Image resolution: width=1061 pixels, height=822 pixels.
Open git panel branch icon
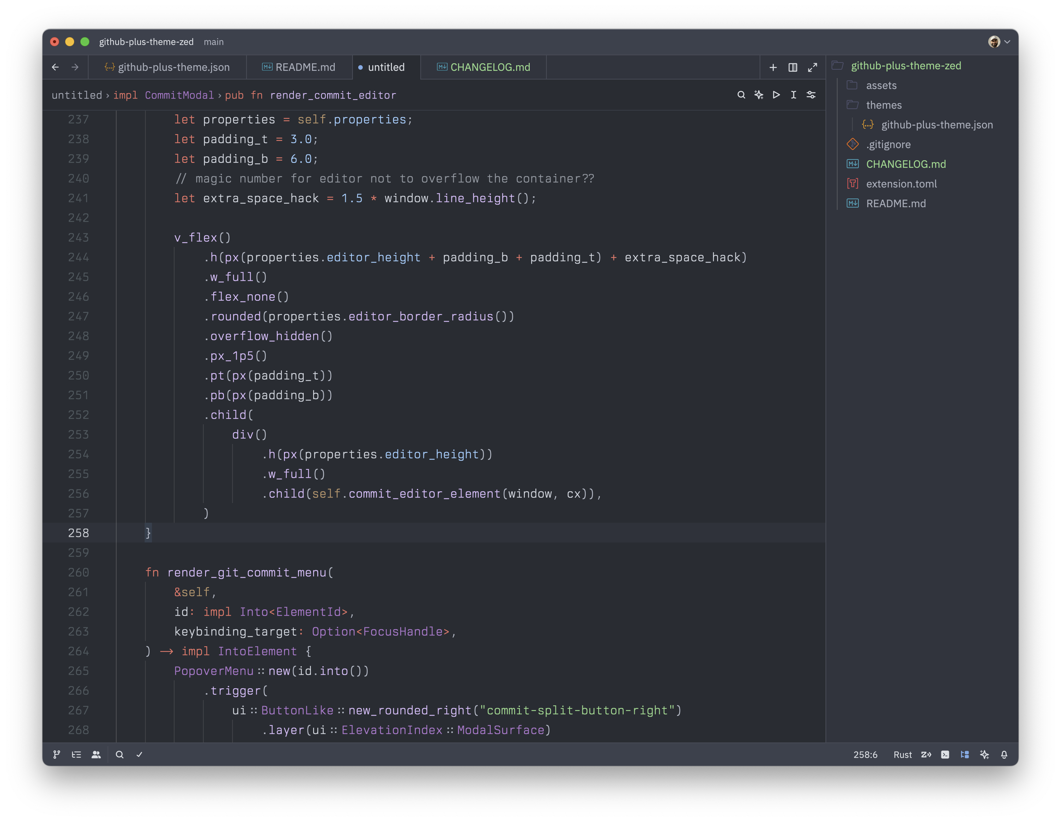click(57, 755)
